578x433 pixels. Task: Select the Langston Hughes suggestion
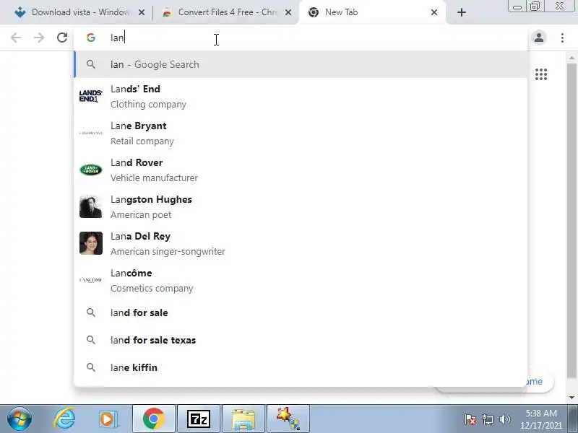point(301,207)
